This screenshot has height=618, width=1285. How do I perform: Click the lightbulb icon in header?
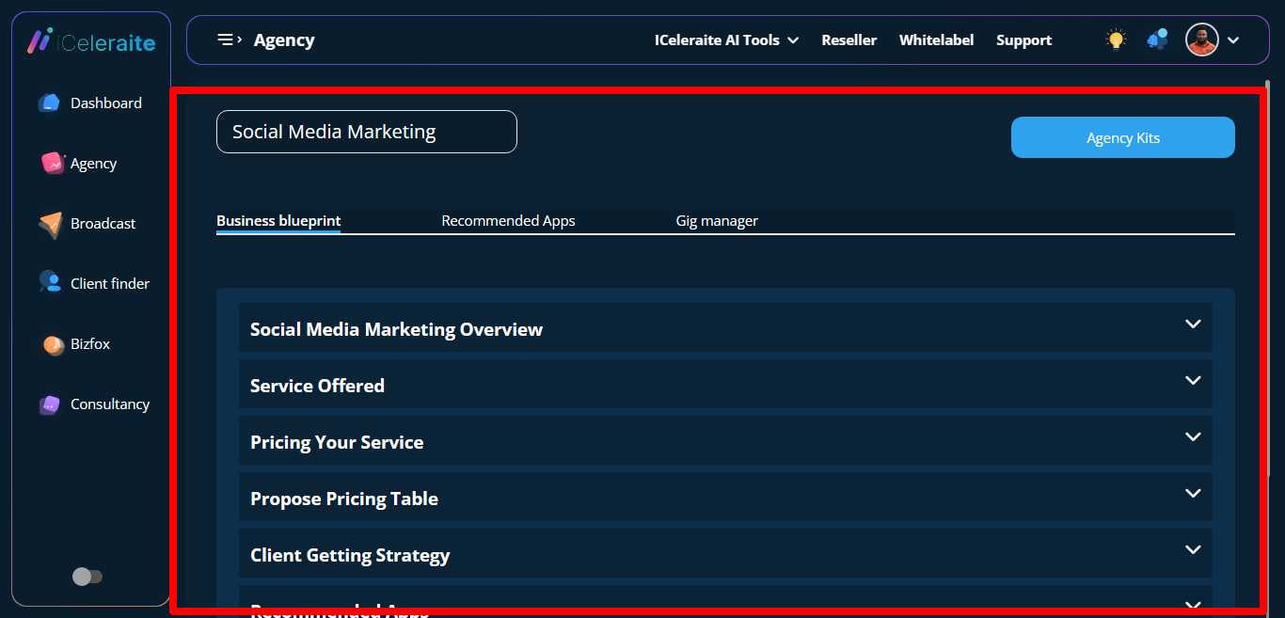click(1116, 40)
